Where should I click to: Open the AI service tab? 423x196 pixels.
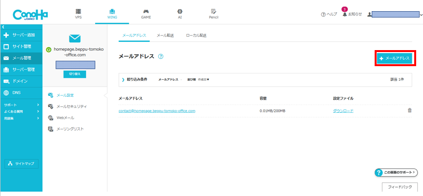tap(180, 14)
